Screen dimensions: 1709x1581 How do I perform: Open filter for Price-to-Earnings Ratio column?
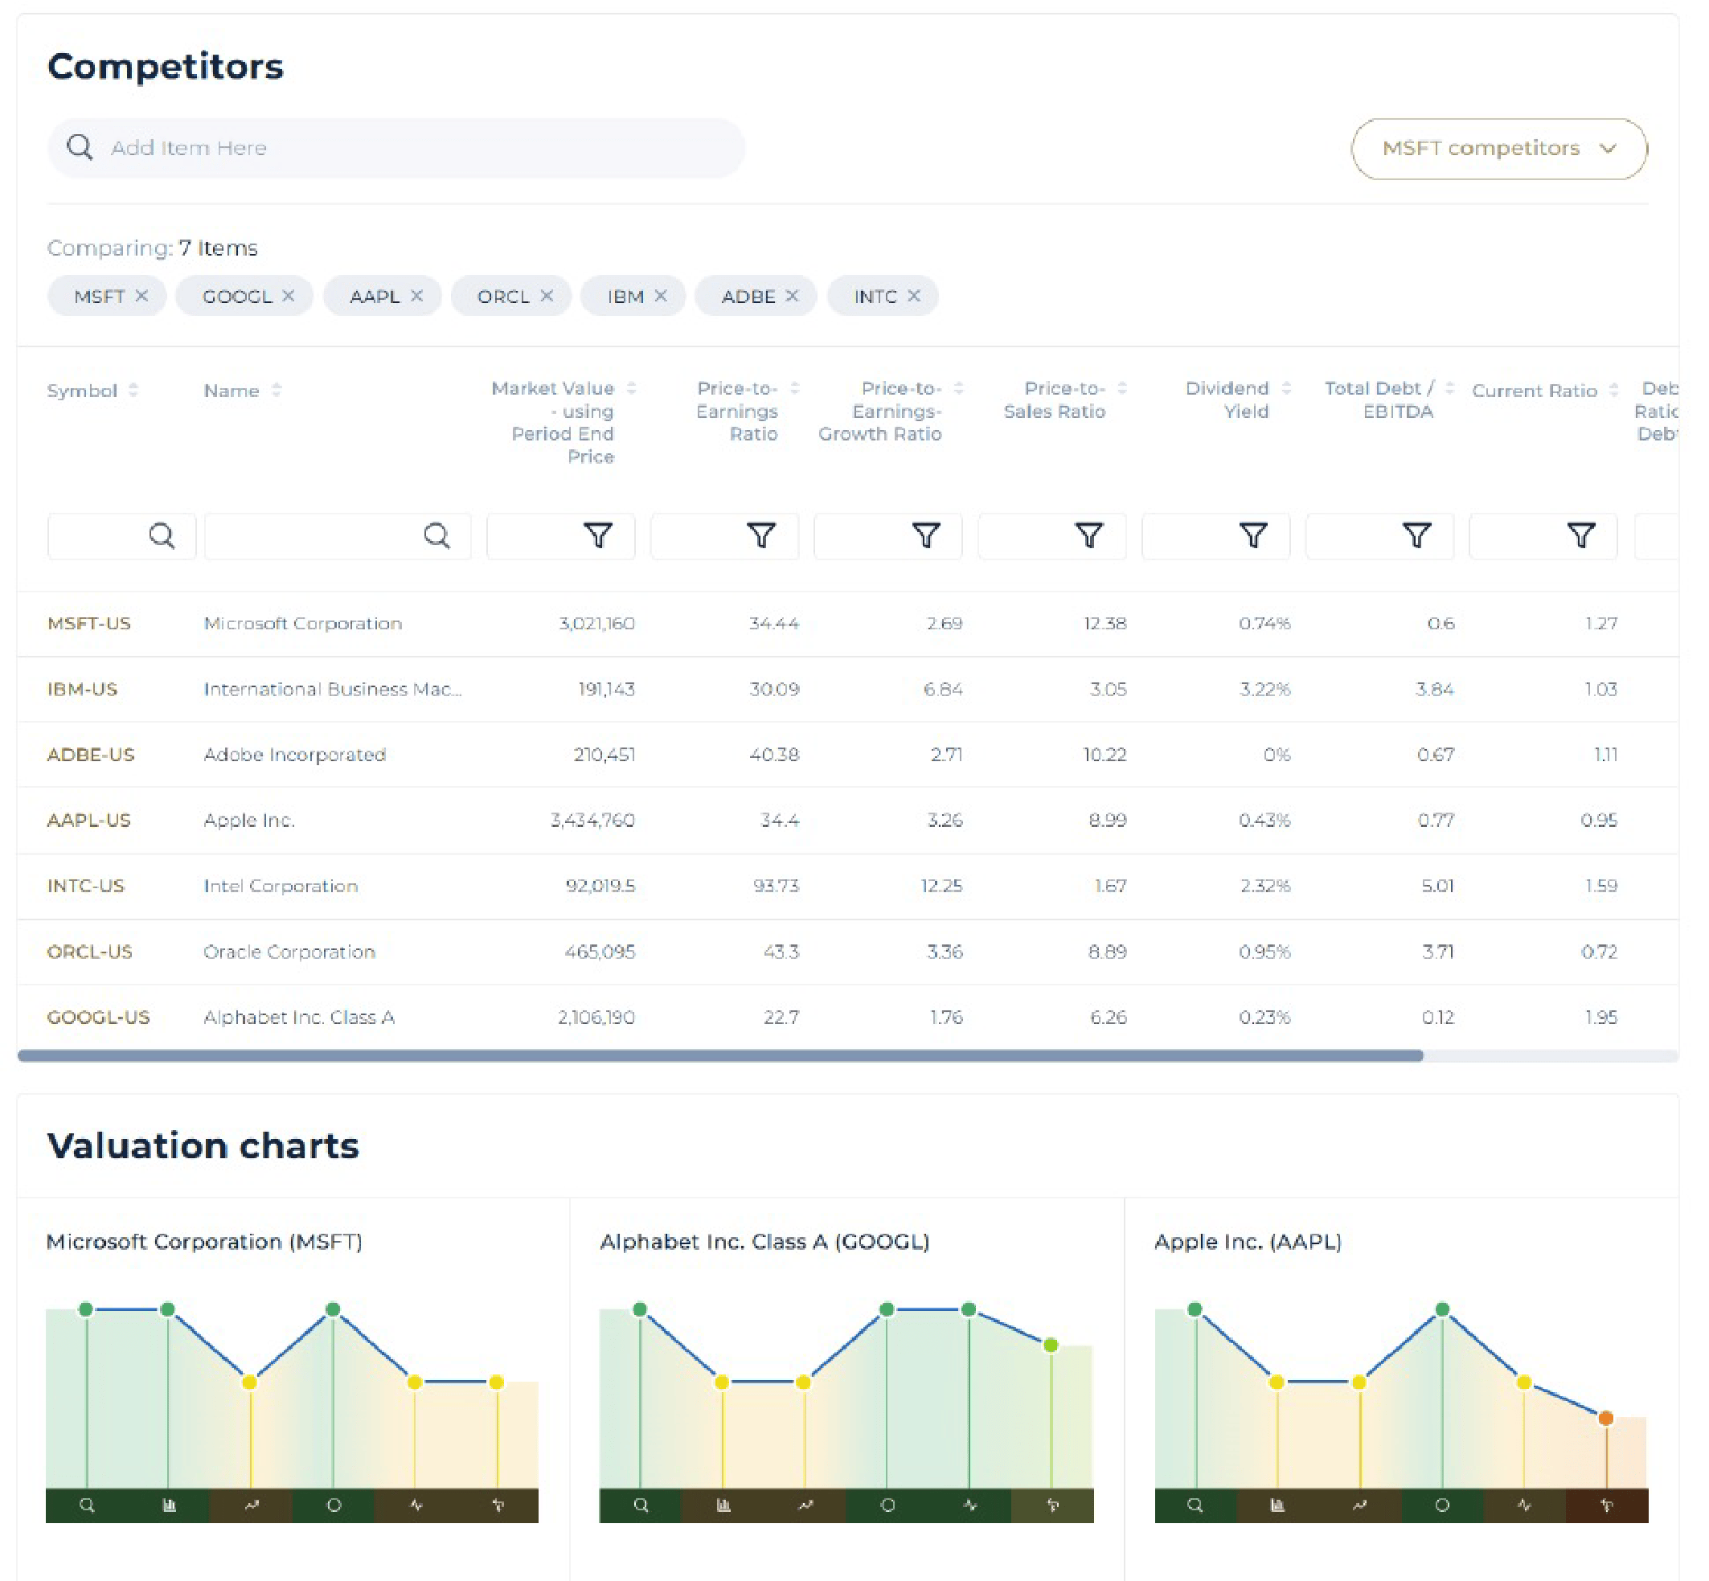(761, 536)
